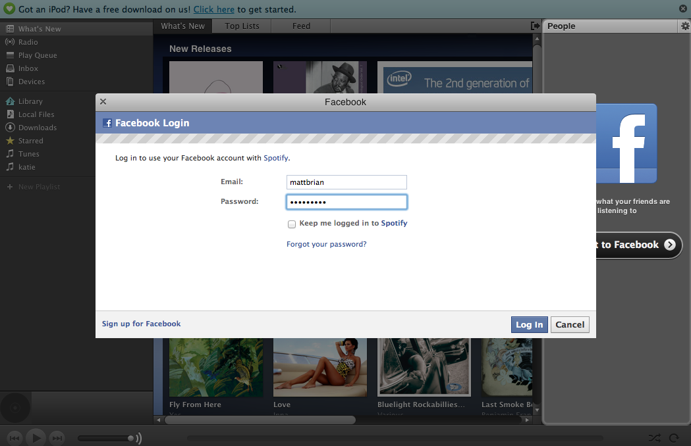
Task: Open the album cover with man in hat
Action: tap(320, 78)
